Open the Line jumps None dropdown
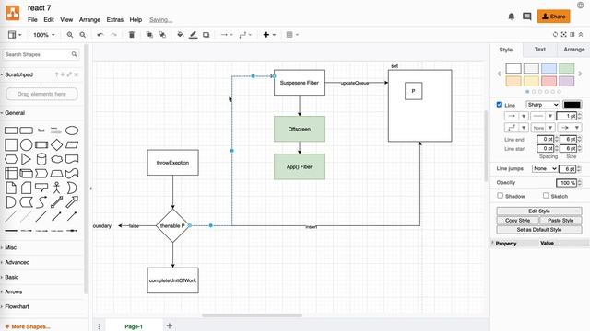The width and height of the screenshot is (590, 331). (544, 168)
